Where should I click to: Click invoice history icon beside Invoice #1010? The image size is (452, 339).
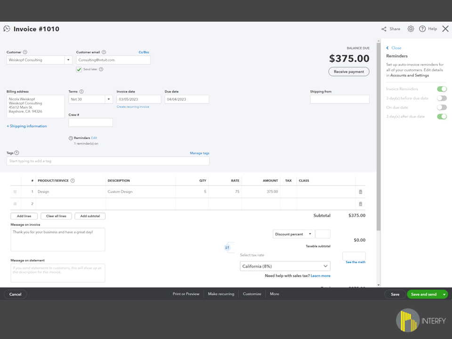coord(7,29)
